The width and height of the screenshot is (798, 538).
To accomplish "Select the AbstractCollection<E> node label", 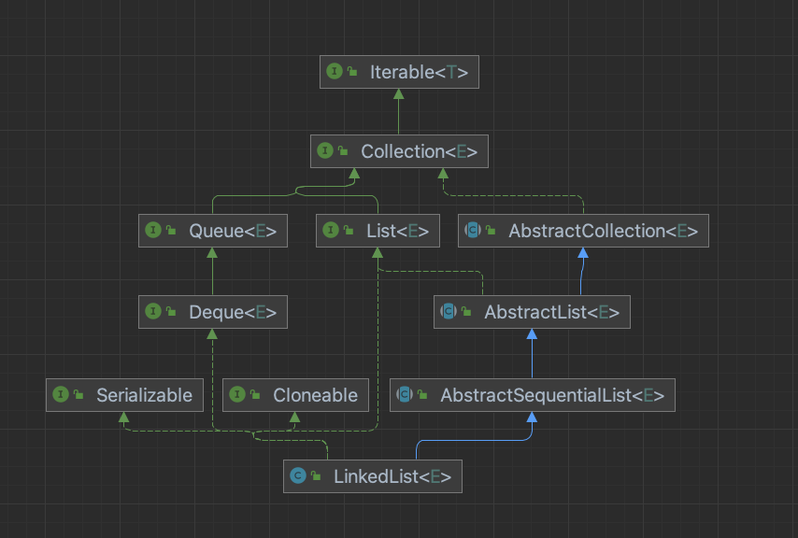I will (603, 231).
